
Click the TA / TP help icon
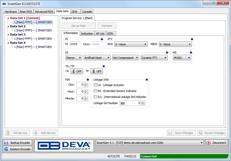point(104,66)
